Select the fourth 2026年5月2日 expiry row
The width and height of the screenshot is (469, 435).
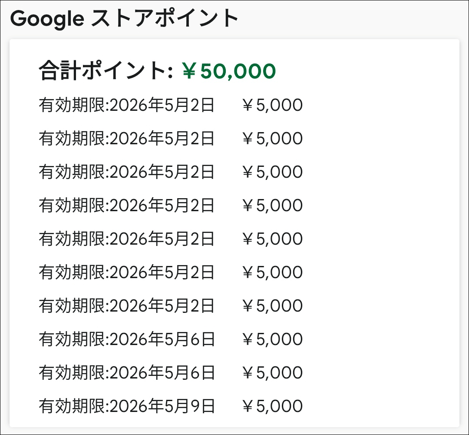click(x=127, y=206)
